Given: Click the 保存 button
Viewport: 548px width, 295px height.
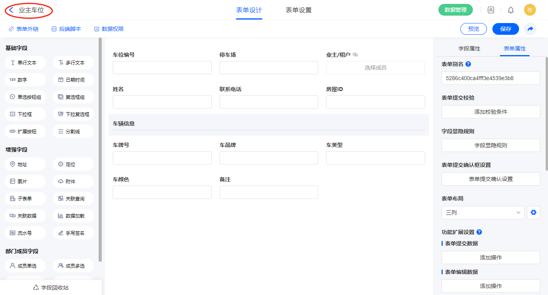Looking at the screenshot, I should (x=505, y=29).
